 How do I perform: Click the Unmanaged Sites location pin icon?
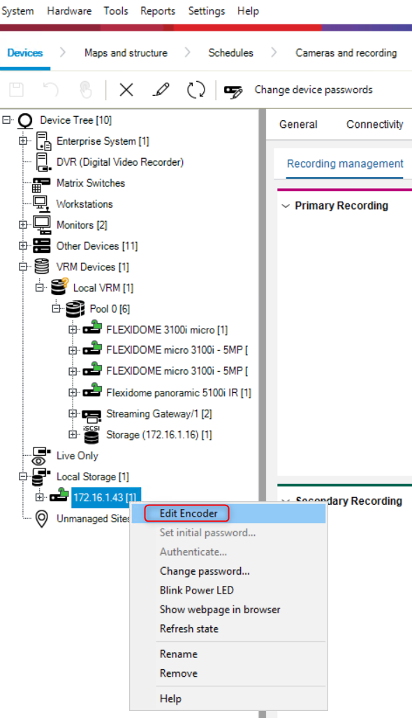click(42, 519)
